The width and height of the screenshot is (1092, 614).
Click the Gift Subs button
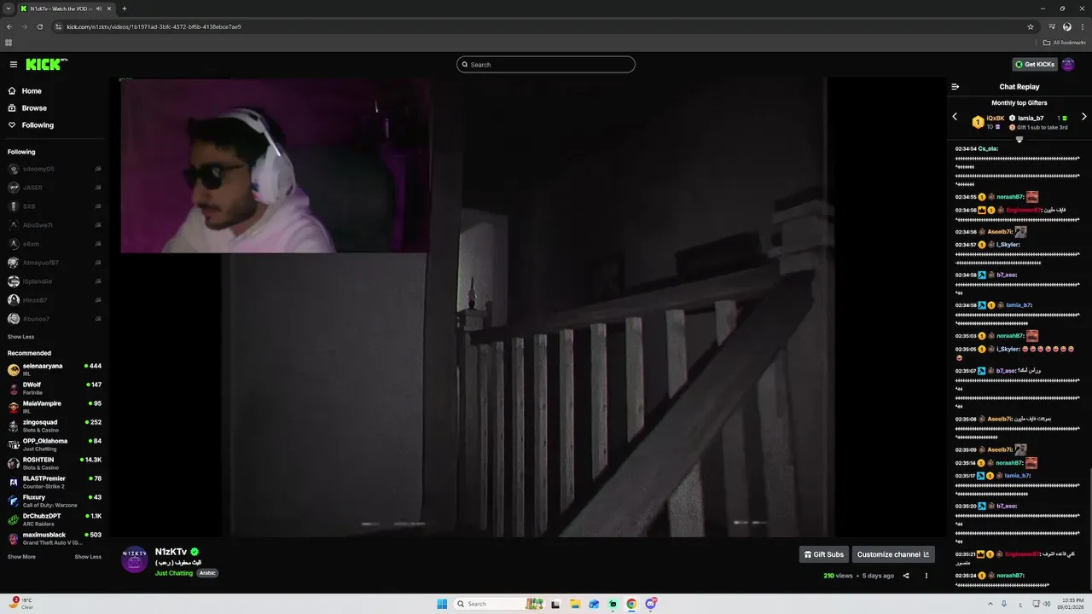point(824,554)
